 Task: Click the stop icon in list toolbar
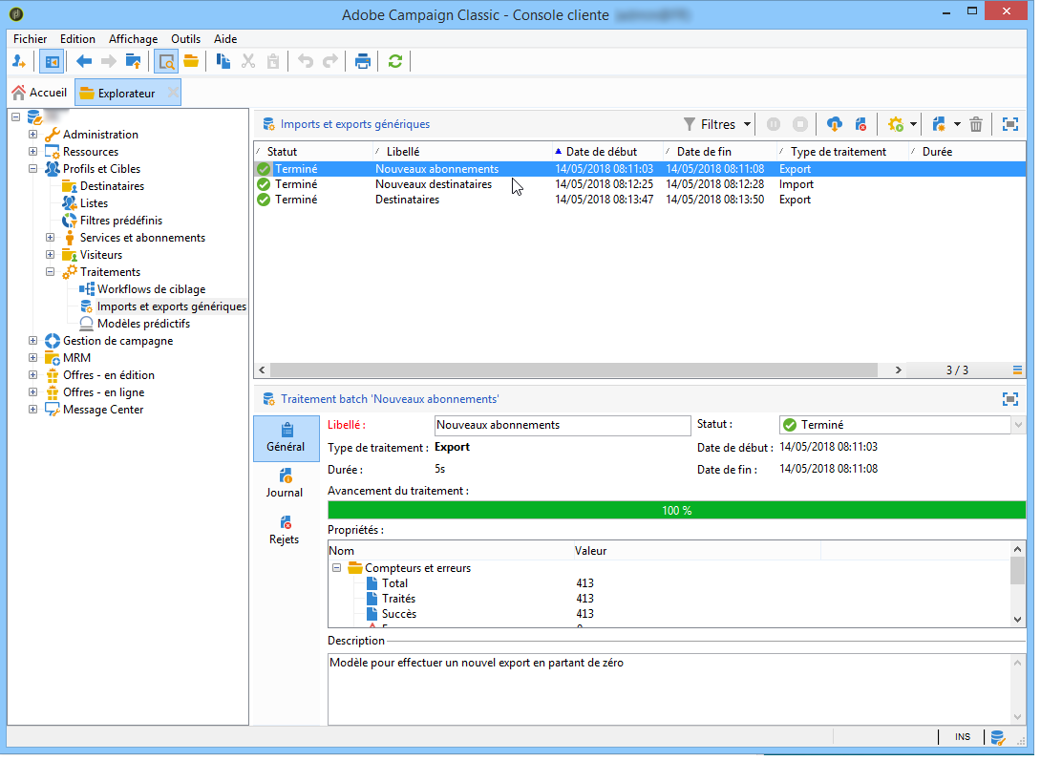click(800, 124)
